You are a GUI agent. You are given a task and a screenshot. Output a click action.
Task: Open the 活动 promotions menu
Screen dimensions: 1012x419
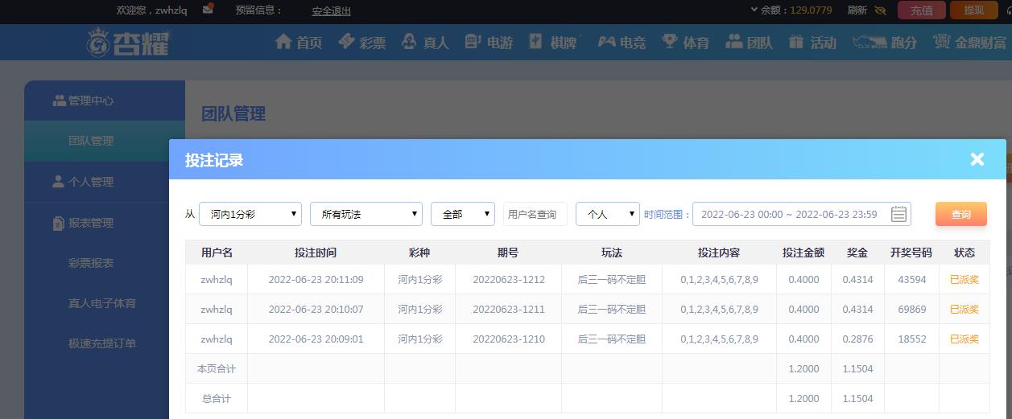click(812, 43)
